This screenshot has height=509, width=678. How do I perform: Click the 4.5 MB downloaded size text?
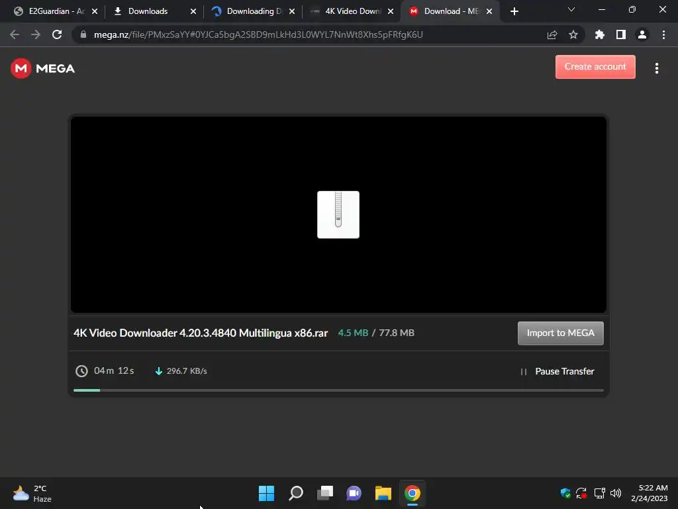pyautogui.click(x=353, y=333)
